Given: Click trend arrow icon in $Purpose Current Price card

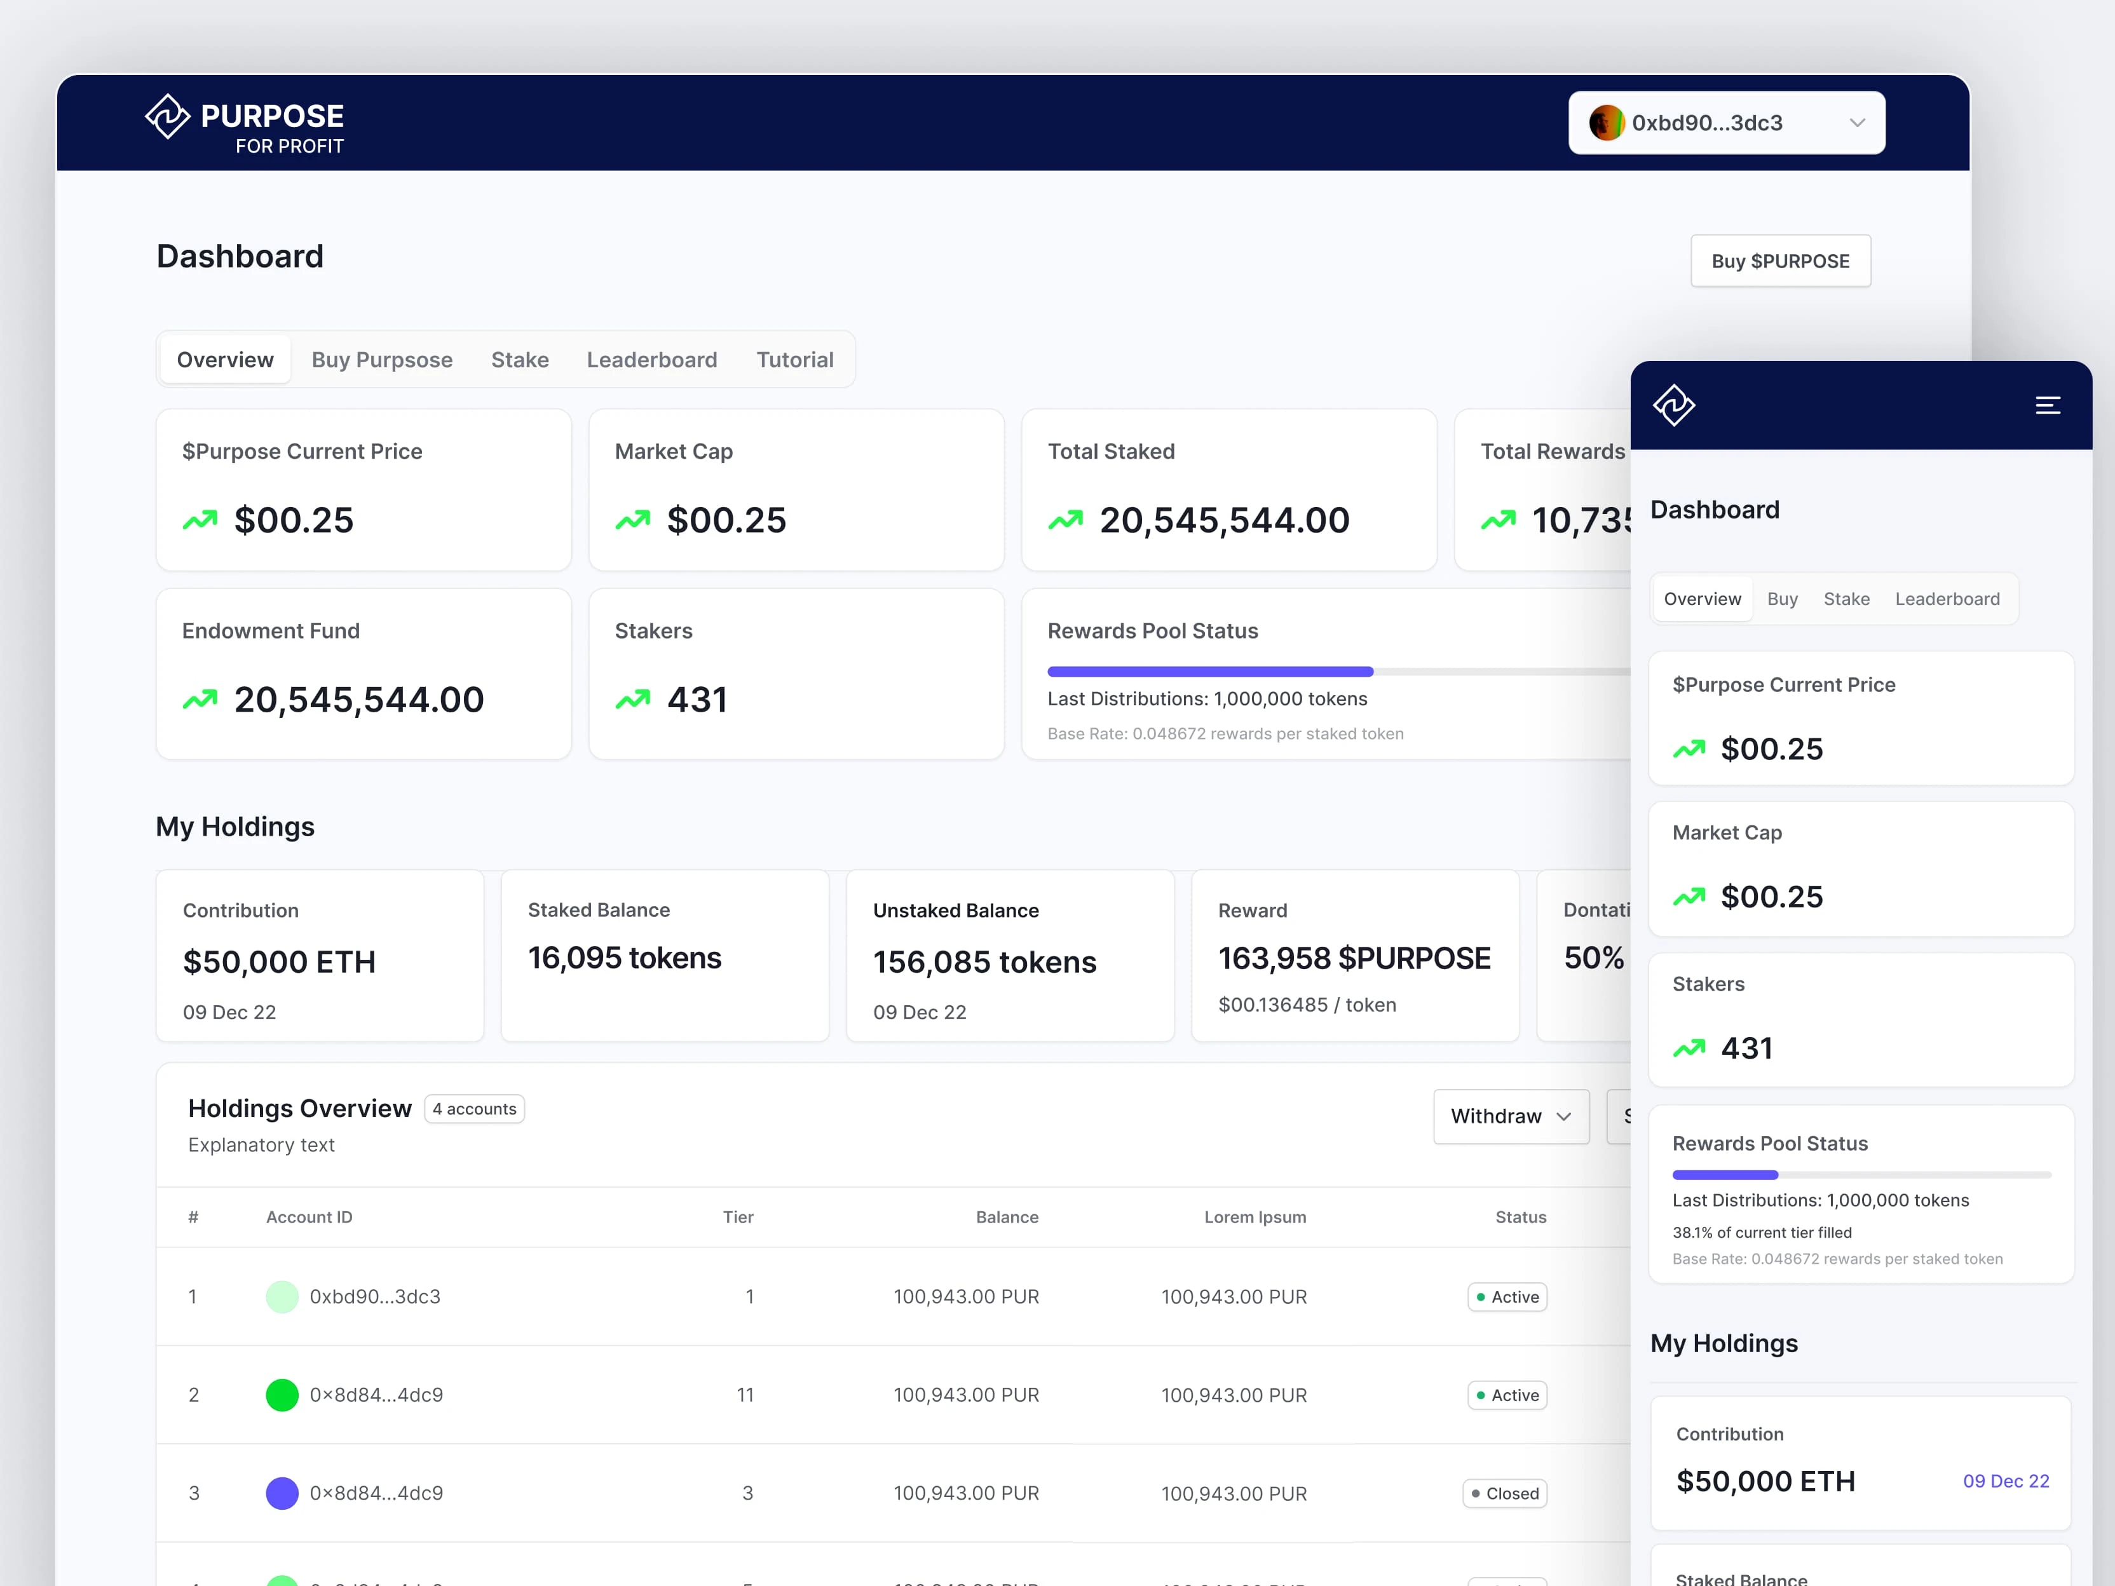Looking at the screenshot, I should [x=200, y=520].
